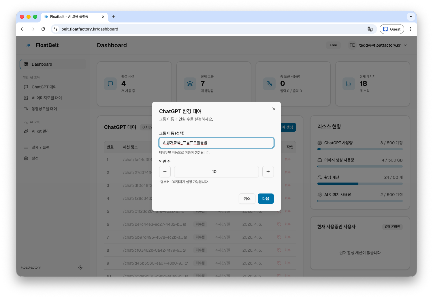
Task: Open a new browser tab
Action: coord(114,17)
